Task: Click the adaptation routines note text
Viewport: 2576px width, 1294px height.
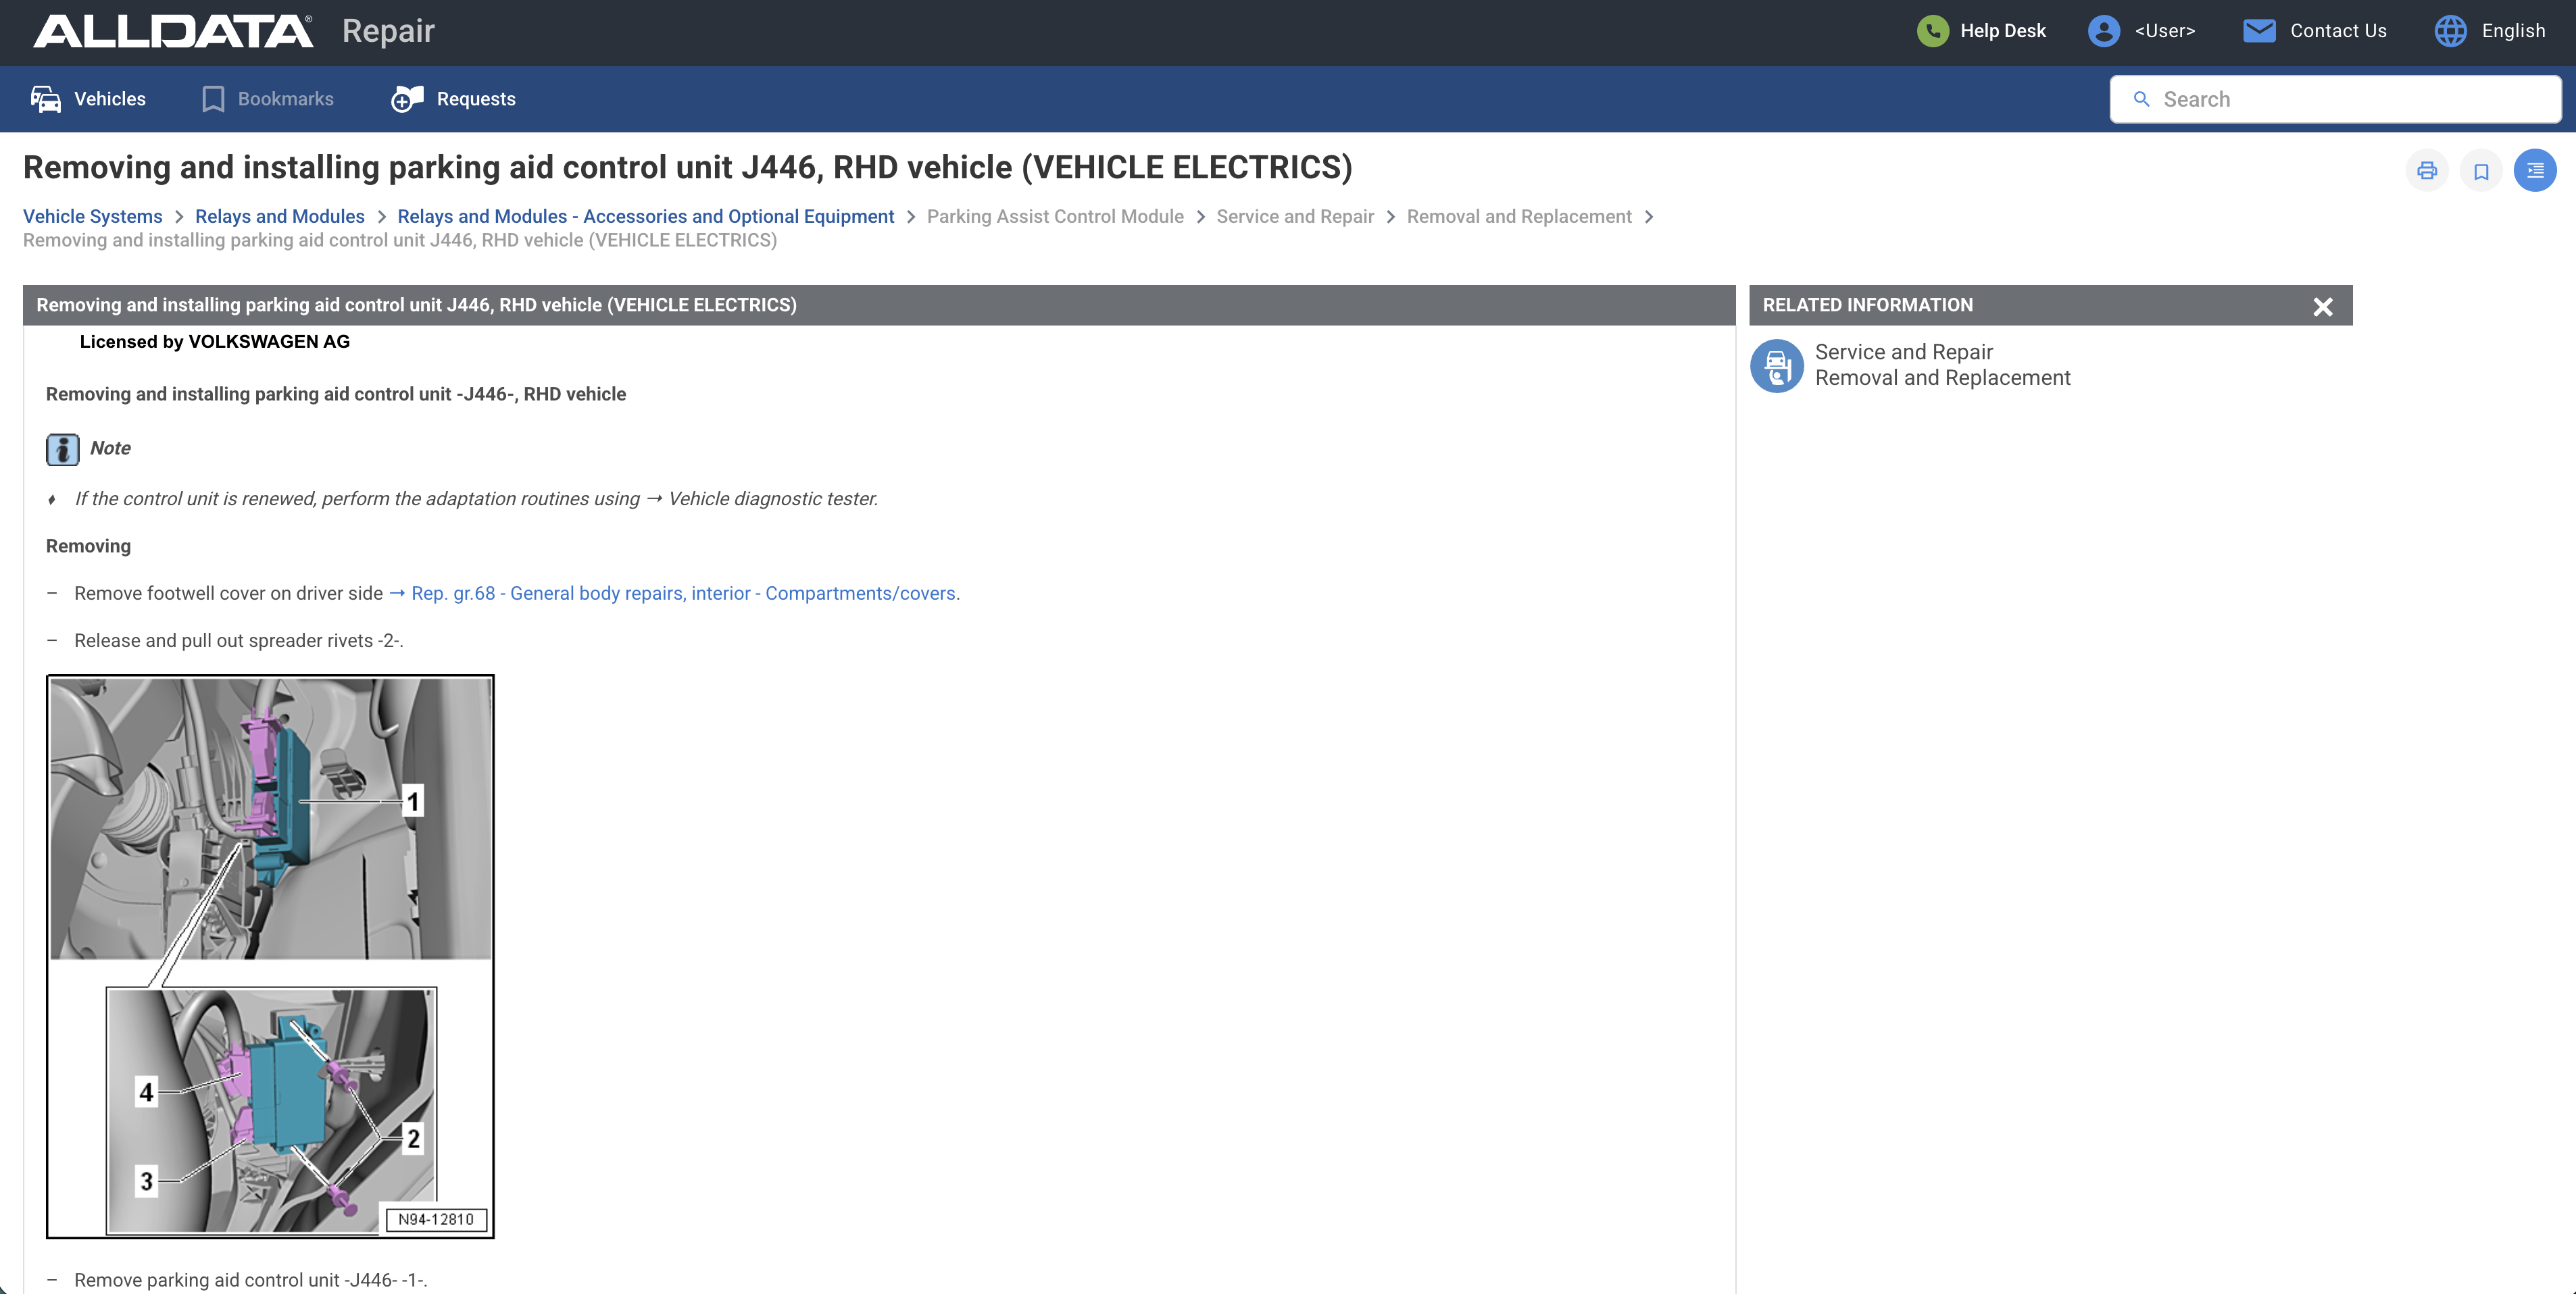Action: pyautogui.click(x=476, y=498)
